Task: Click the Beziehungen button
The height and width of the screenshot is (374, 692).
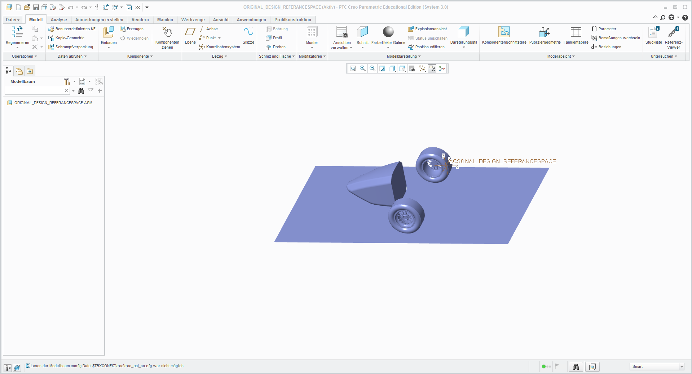Action: pyautogui.click(x=607, y=47)
